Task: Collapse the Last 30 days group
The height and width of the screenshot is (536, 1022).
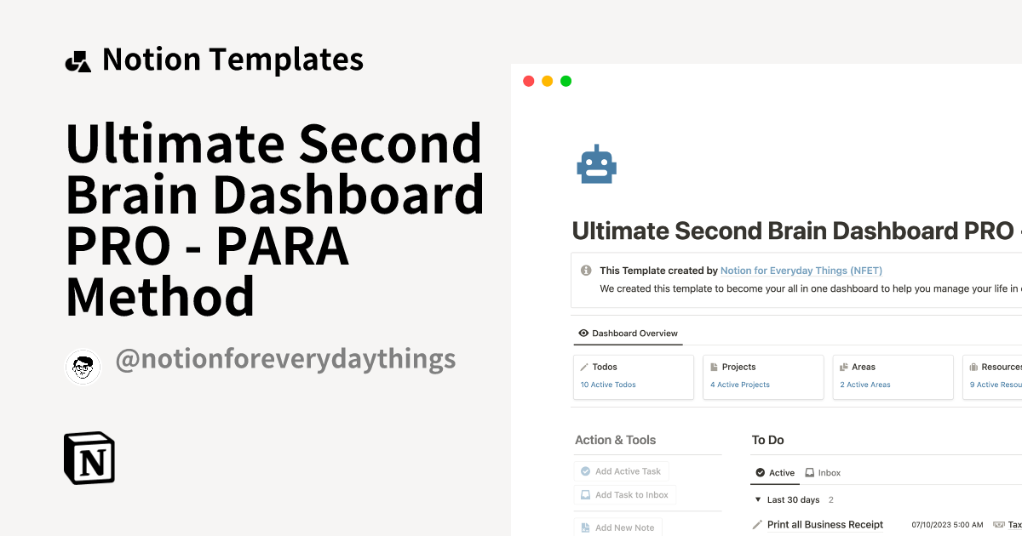Action: pos(758,499)
